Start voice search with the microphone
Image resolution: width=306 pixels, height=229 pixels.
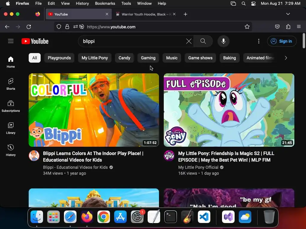pyautogui.click(x=224, y=41)
